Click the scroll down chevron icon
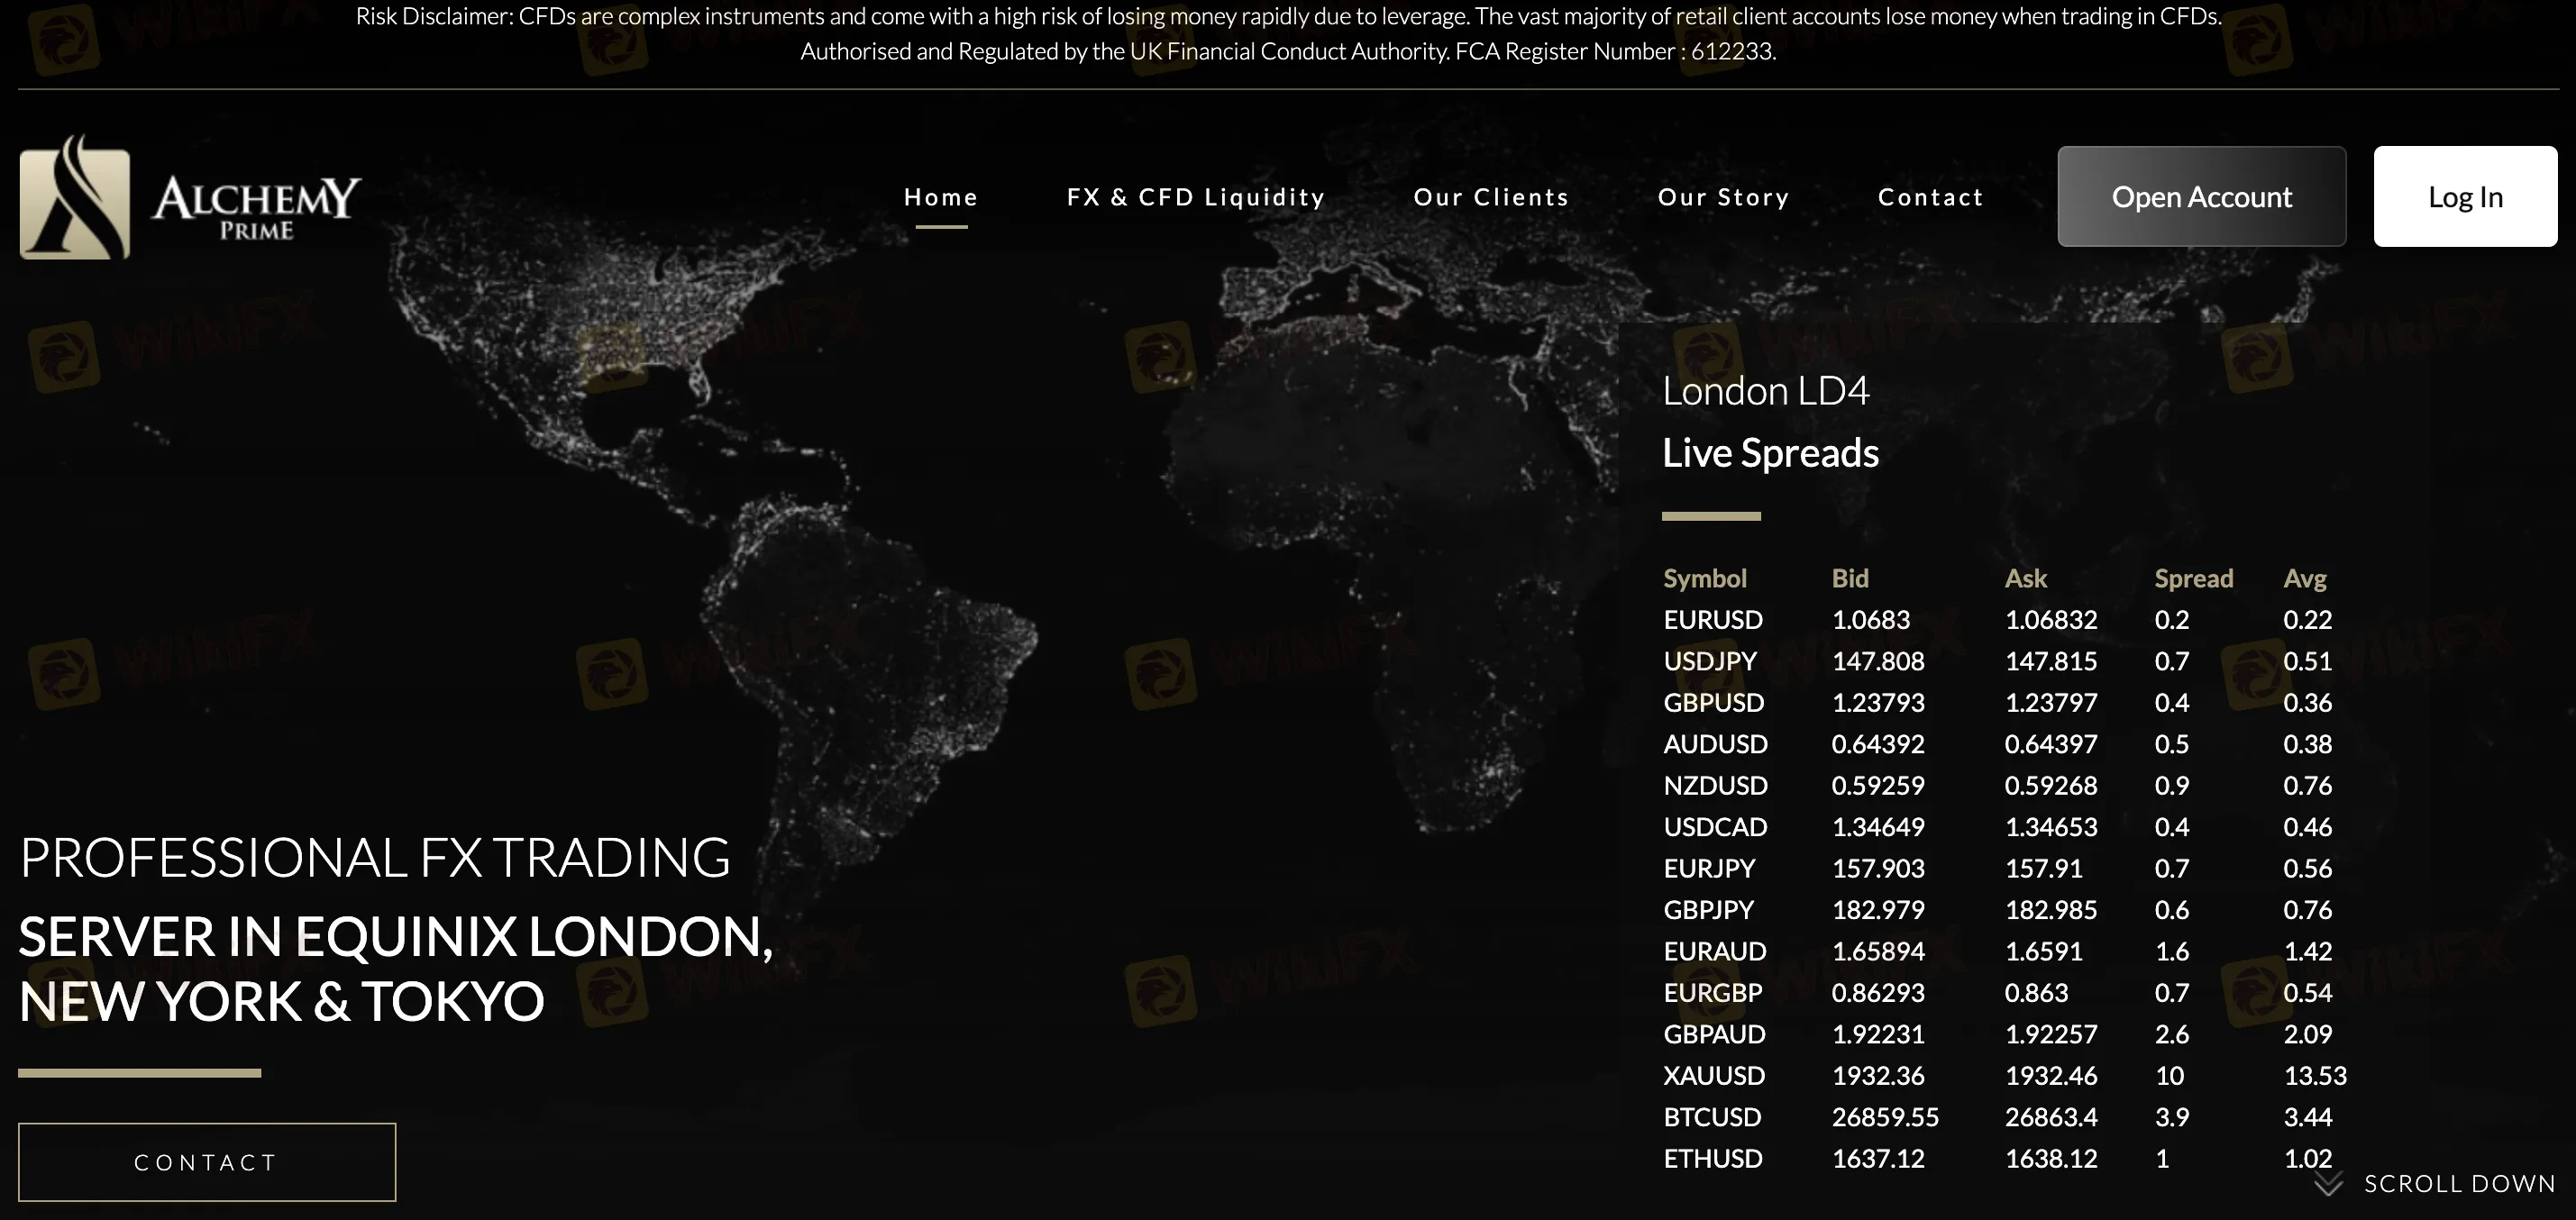Viewport: 2576px width, 1220px height. pyautogui.click(x=2327, y=1185)
